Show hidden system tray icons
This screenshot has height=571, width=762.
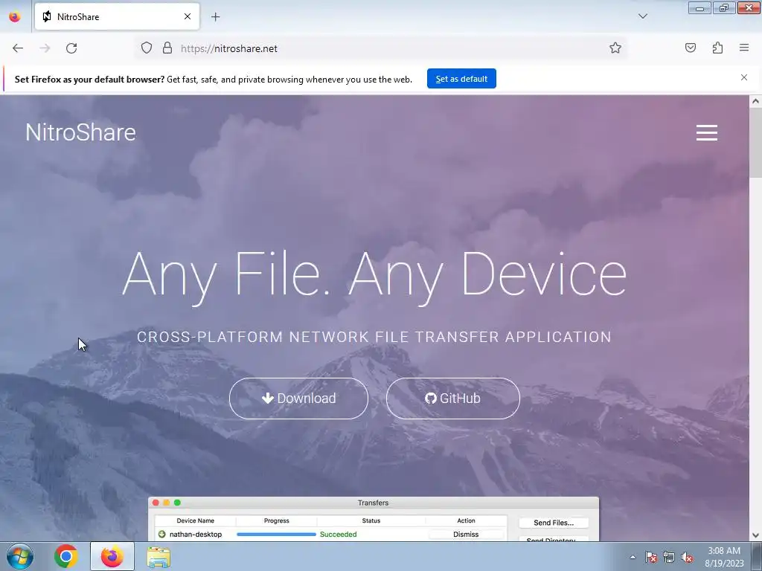tap(633, 557)
